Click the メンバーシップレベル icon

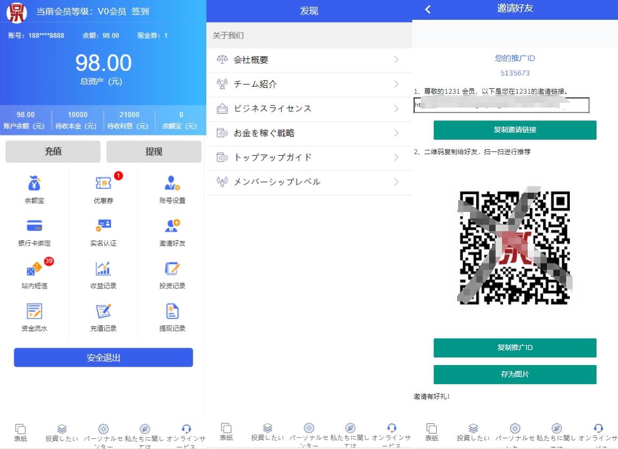point(222,182)
